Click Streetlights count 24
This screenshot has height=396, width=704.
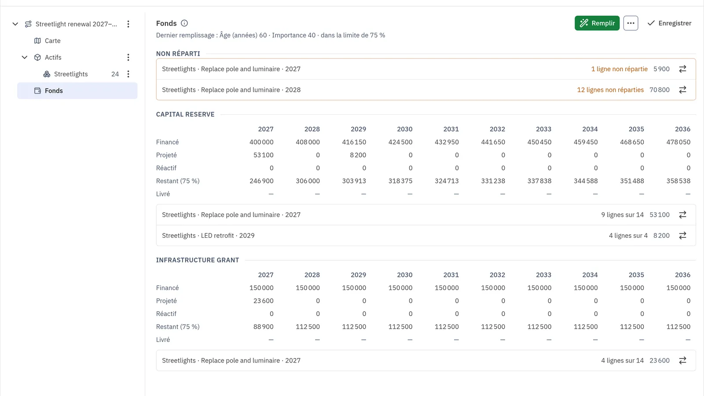point(115,74)
